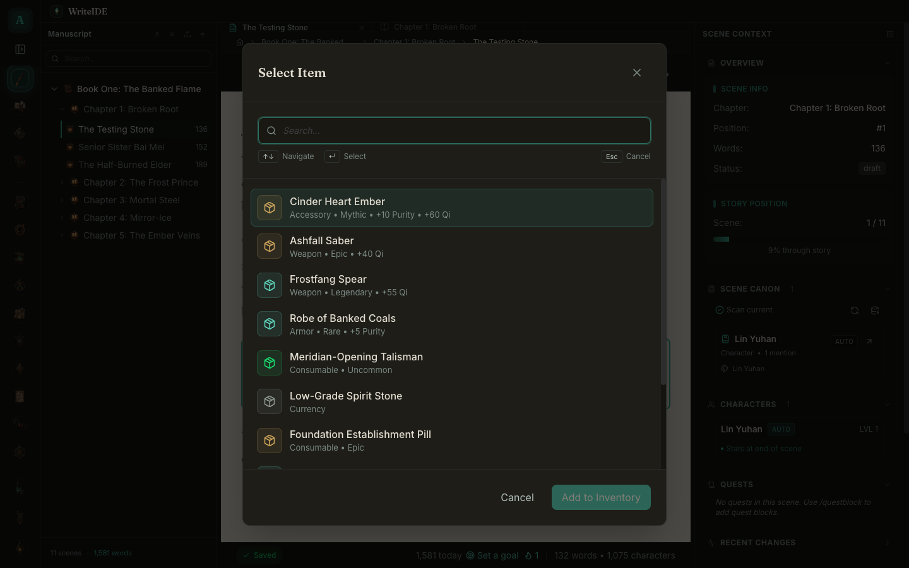Focus the item search field in the dialog

(x=454, y=131)
